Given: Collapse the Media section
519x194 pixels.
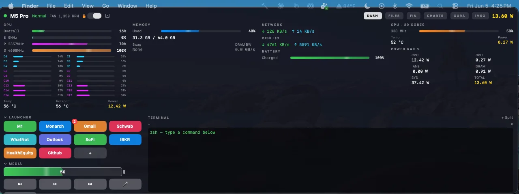Looking at the screenshot, I should pyautogui.click(x=5, y=164).
